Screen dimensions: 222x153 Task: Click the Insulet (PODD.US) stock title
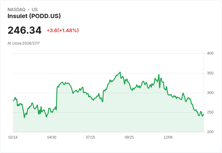(34, 16)
